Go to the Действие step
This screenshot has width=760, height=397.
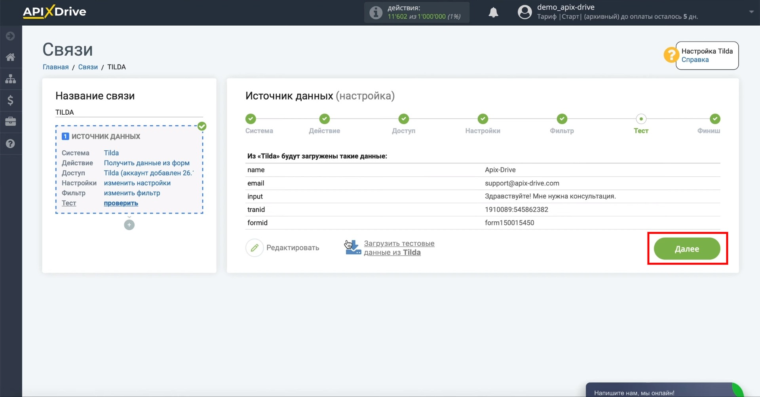pyautogui.click(x=325, y=119)
